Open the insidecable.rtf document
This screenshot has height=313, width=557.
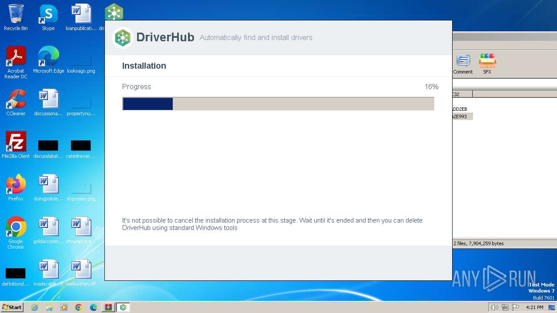pos(48,273)
